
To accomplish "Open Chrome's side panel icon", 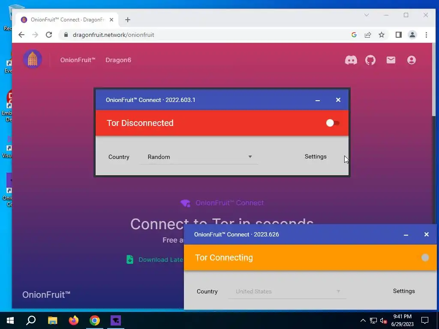I will (x=398, y=35).
